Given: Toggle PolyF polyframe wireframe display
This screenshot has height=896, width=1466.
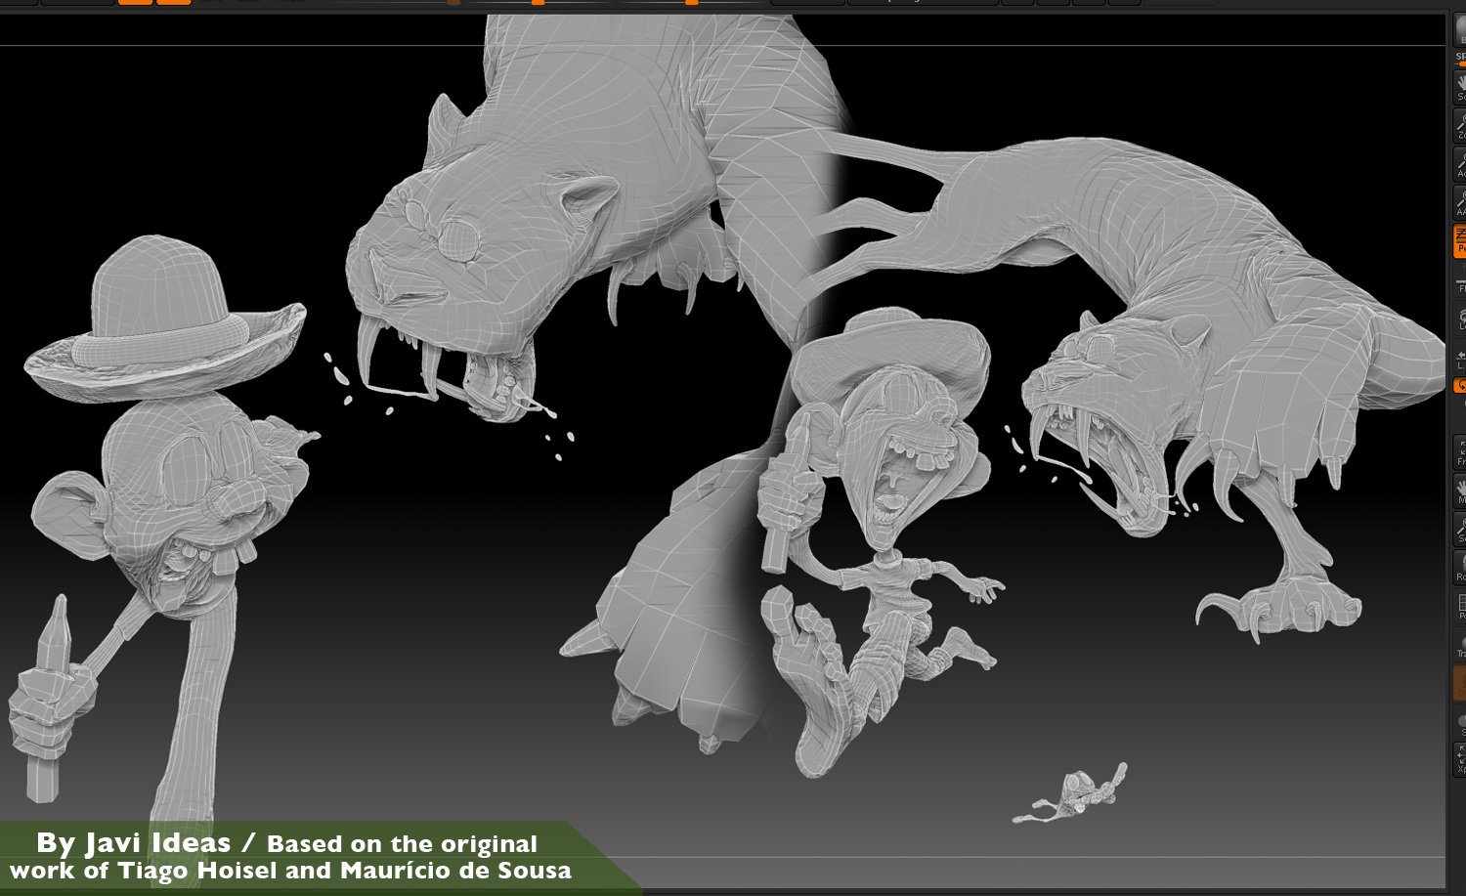Looking at the screenshot, I should [1460, 606].
